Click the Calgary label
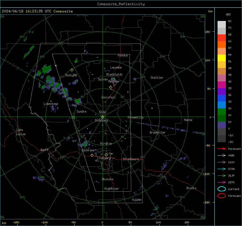The image size is (242, 226). (x=105, y=158)
